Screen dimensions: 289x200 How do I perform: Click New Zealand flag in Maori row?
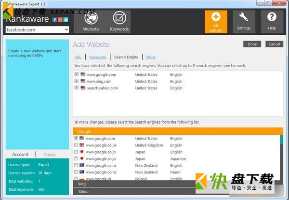point(82,172)
